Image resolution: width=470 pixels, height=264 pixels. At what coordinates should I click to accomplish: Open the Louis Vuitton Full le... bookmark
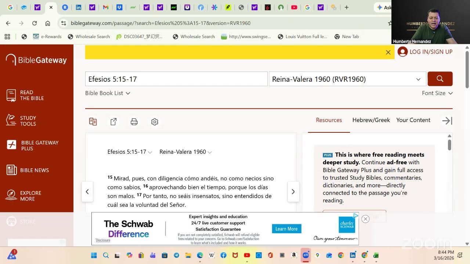[x=302, y=37]
